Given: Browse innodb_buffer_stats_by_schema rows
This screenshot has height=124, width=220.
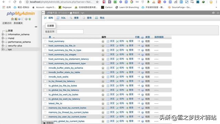Looking at the screenshot, I should [111, 68].
